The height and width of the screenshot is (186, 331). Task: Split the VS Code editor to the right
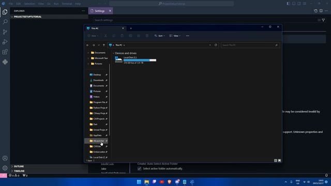coord(321,11)
